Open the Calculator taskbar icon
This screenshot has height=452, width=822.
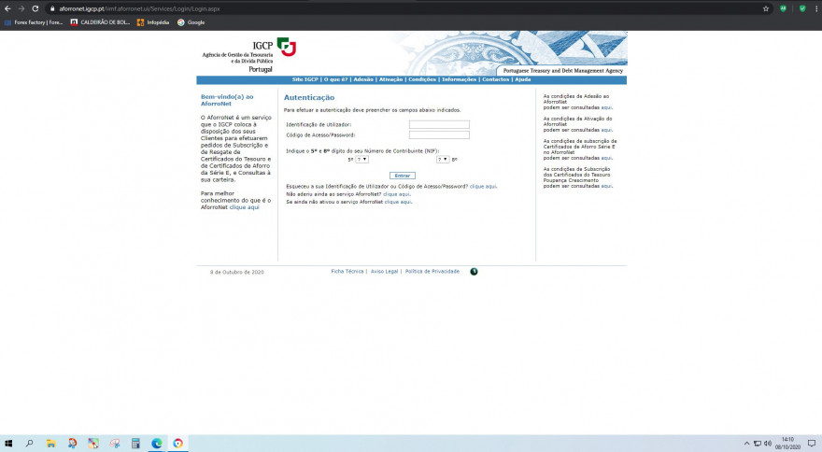135,444
